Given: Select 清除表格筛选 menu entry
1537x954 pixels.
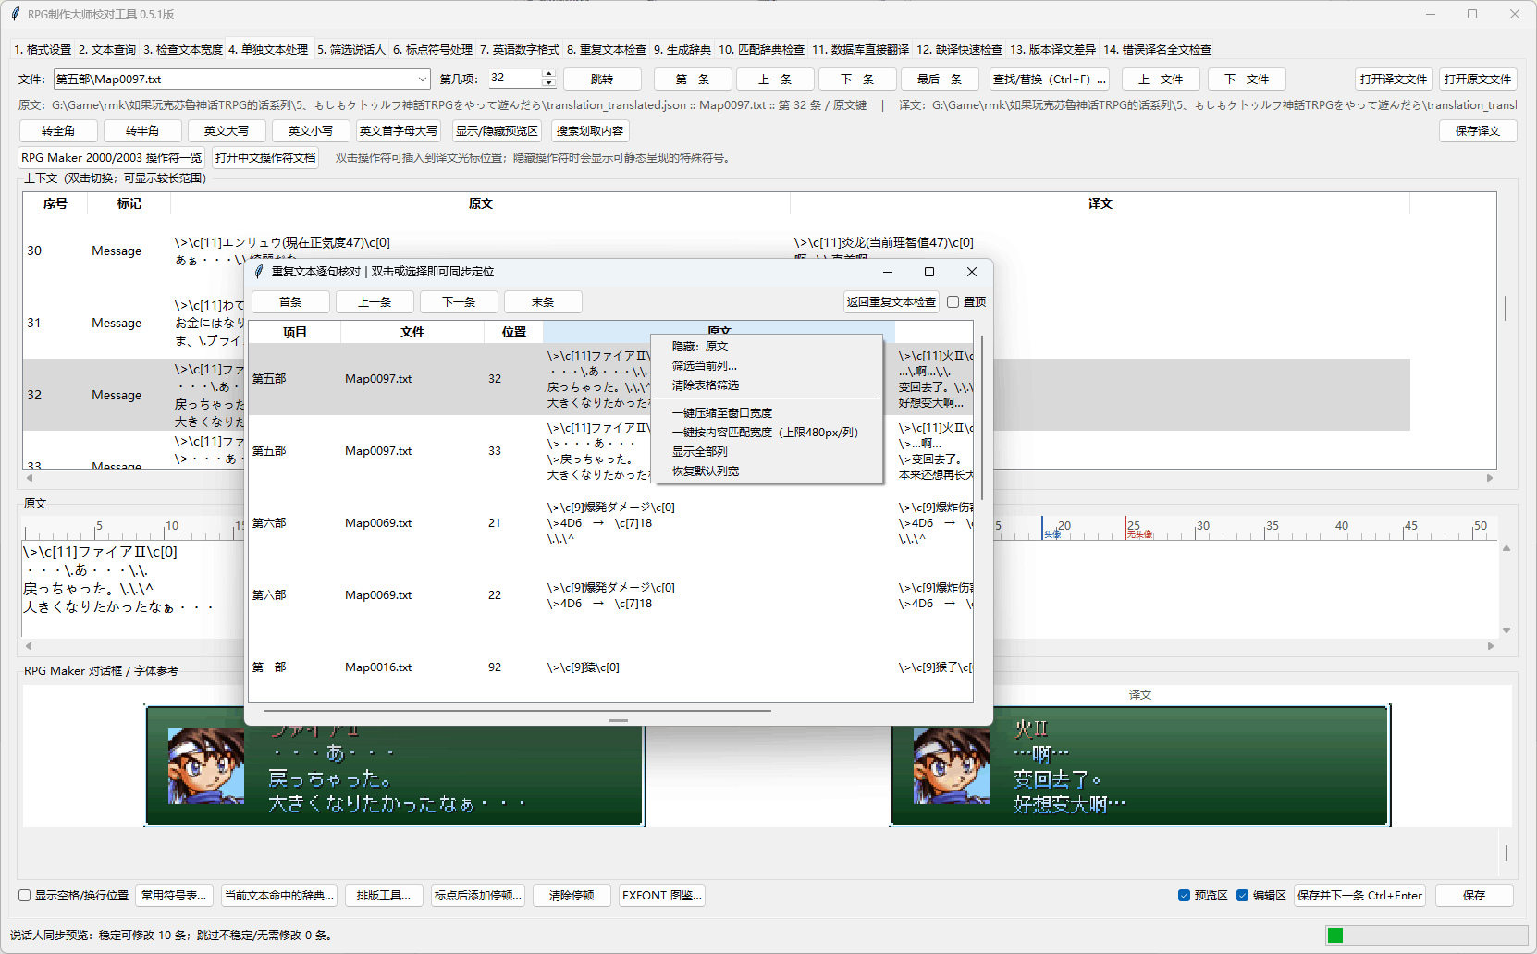Looking at the screenshot, I should (766, 385).
